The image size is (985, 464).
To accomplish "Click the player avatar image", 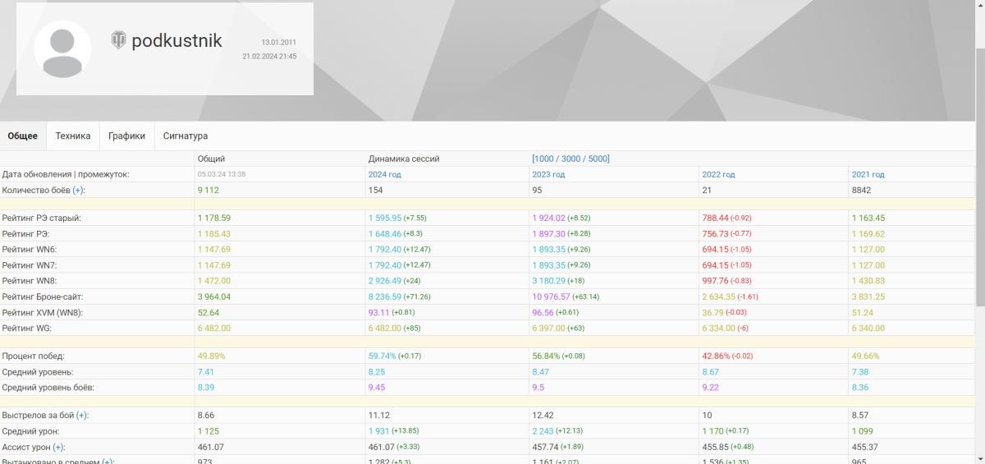I will click(62, 48).
